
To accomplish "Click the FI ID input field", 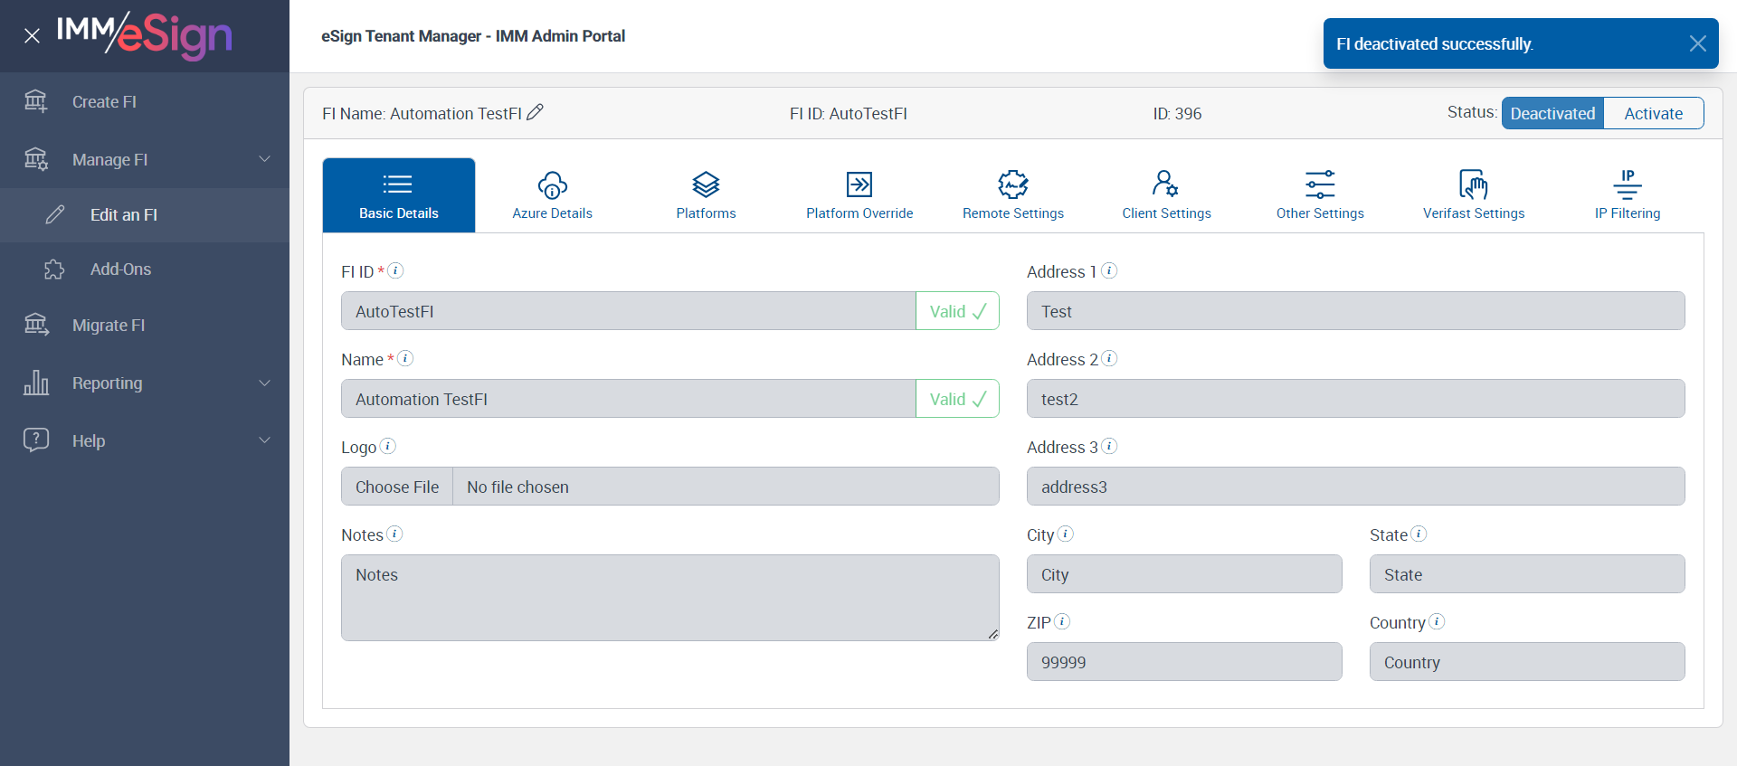I will (629, 311).
